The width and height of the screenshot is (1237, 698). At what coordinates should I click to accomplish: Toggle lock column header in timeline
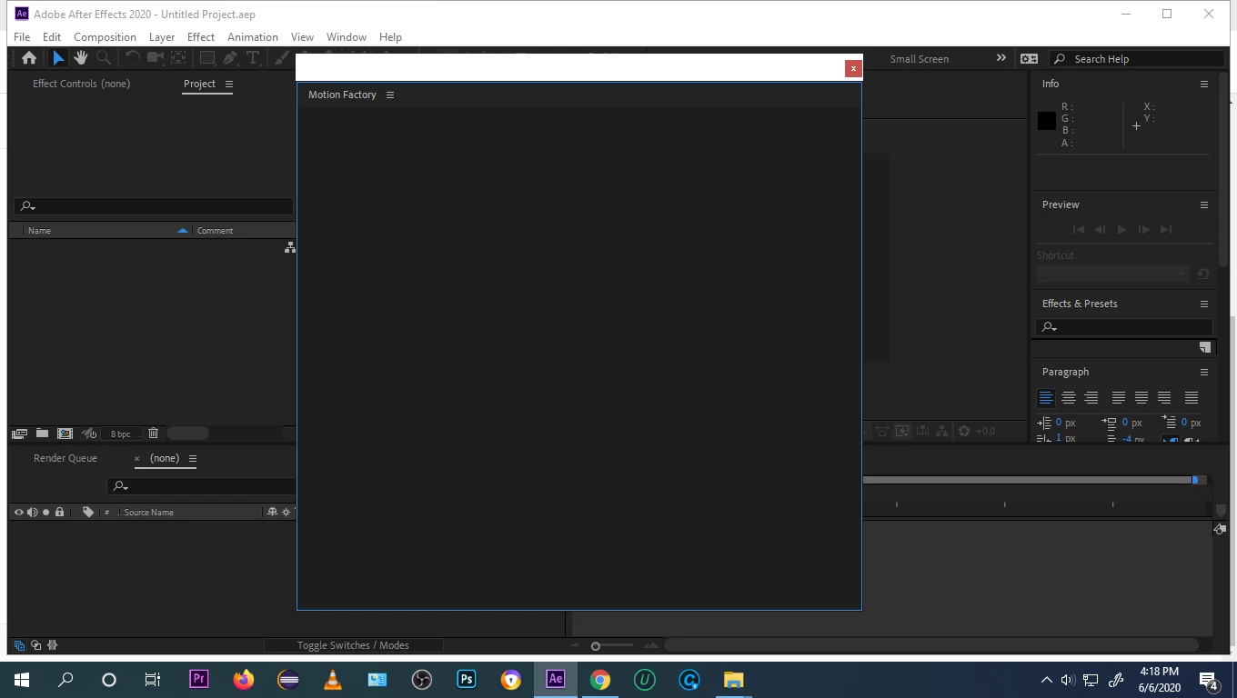click(59, 512)
